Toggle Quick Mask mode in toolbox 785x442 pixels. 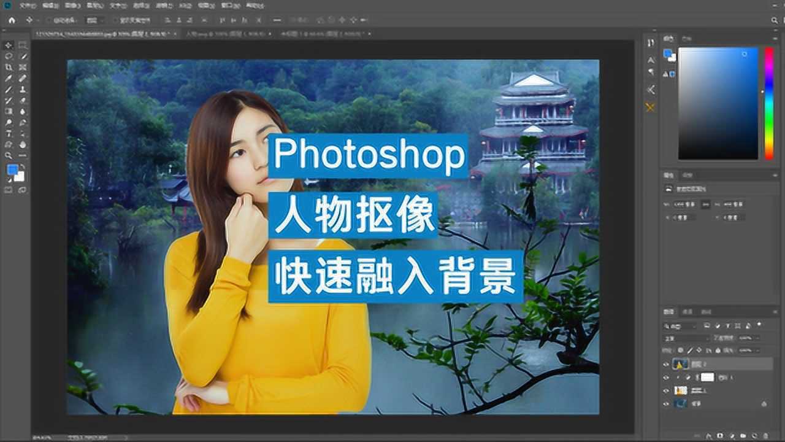[x=9, y=190]
